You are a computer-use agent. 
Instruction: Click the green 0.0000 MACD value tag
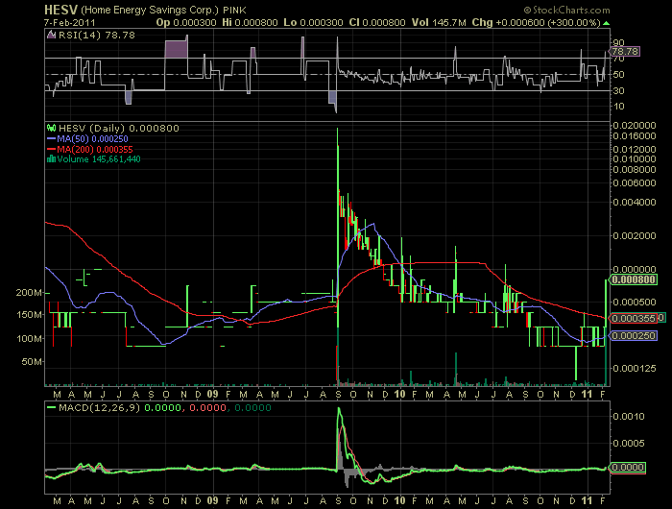click(x=628, y=468)
